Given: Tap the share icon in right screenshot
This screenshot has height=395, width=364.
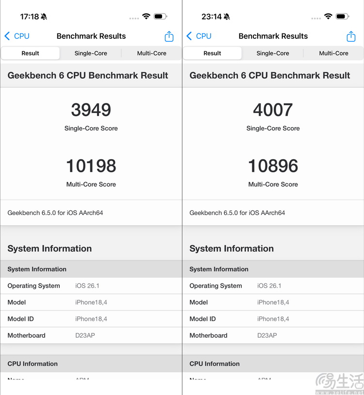Looking at the screenshot, I should tap(351, 36).
